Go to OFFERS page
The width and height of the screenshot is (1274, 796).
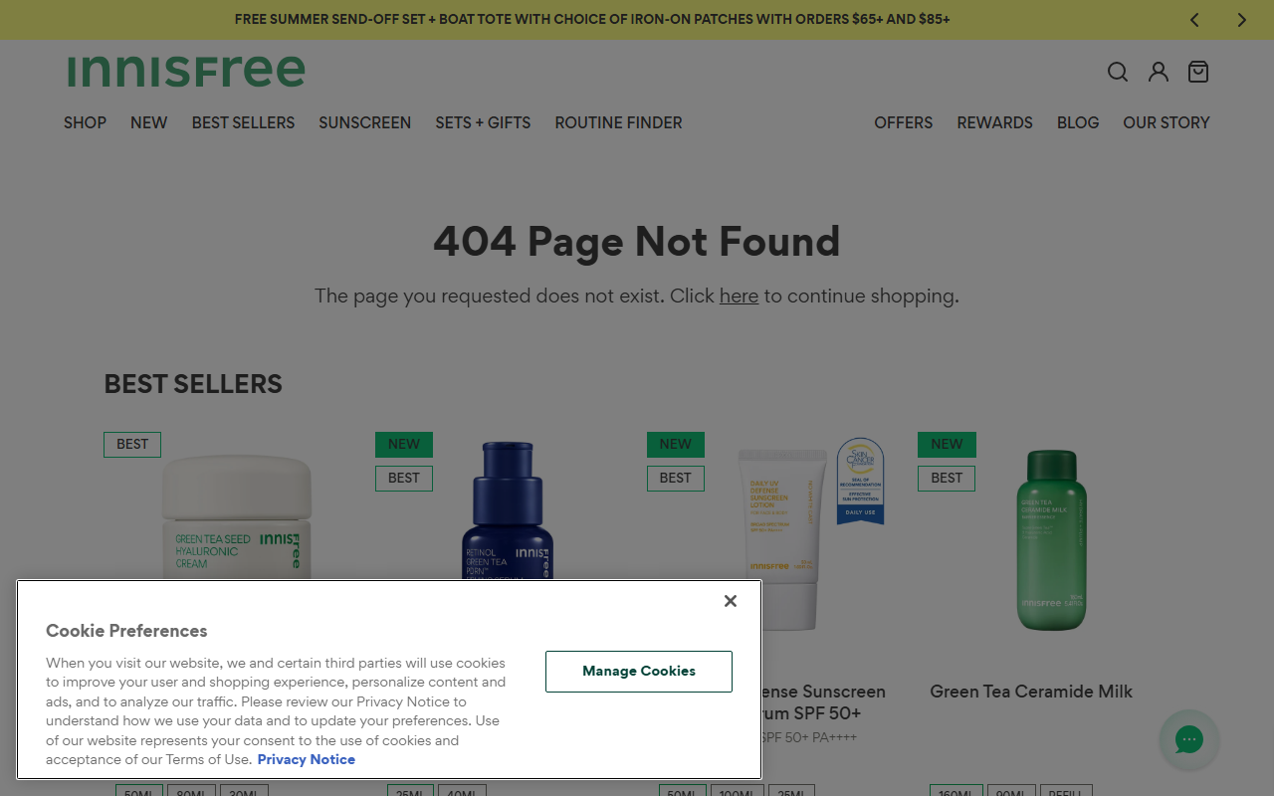pyautogui.click(x=904, y=122)
